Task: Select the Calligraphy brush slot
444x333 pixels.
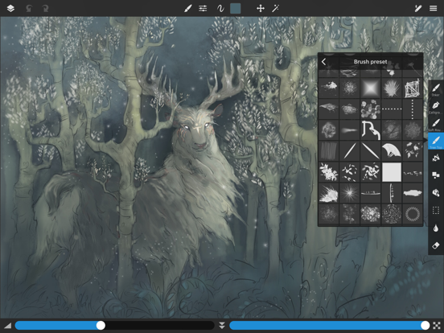Action: 436,107
